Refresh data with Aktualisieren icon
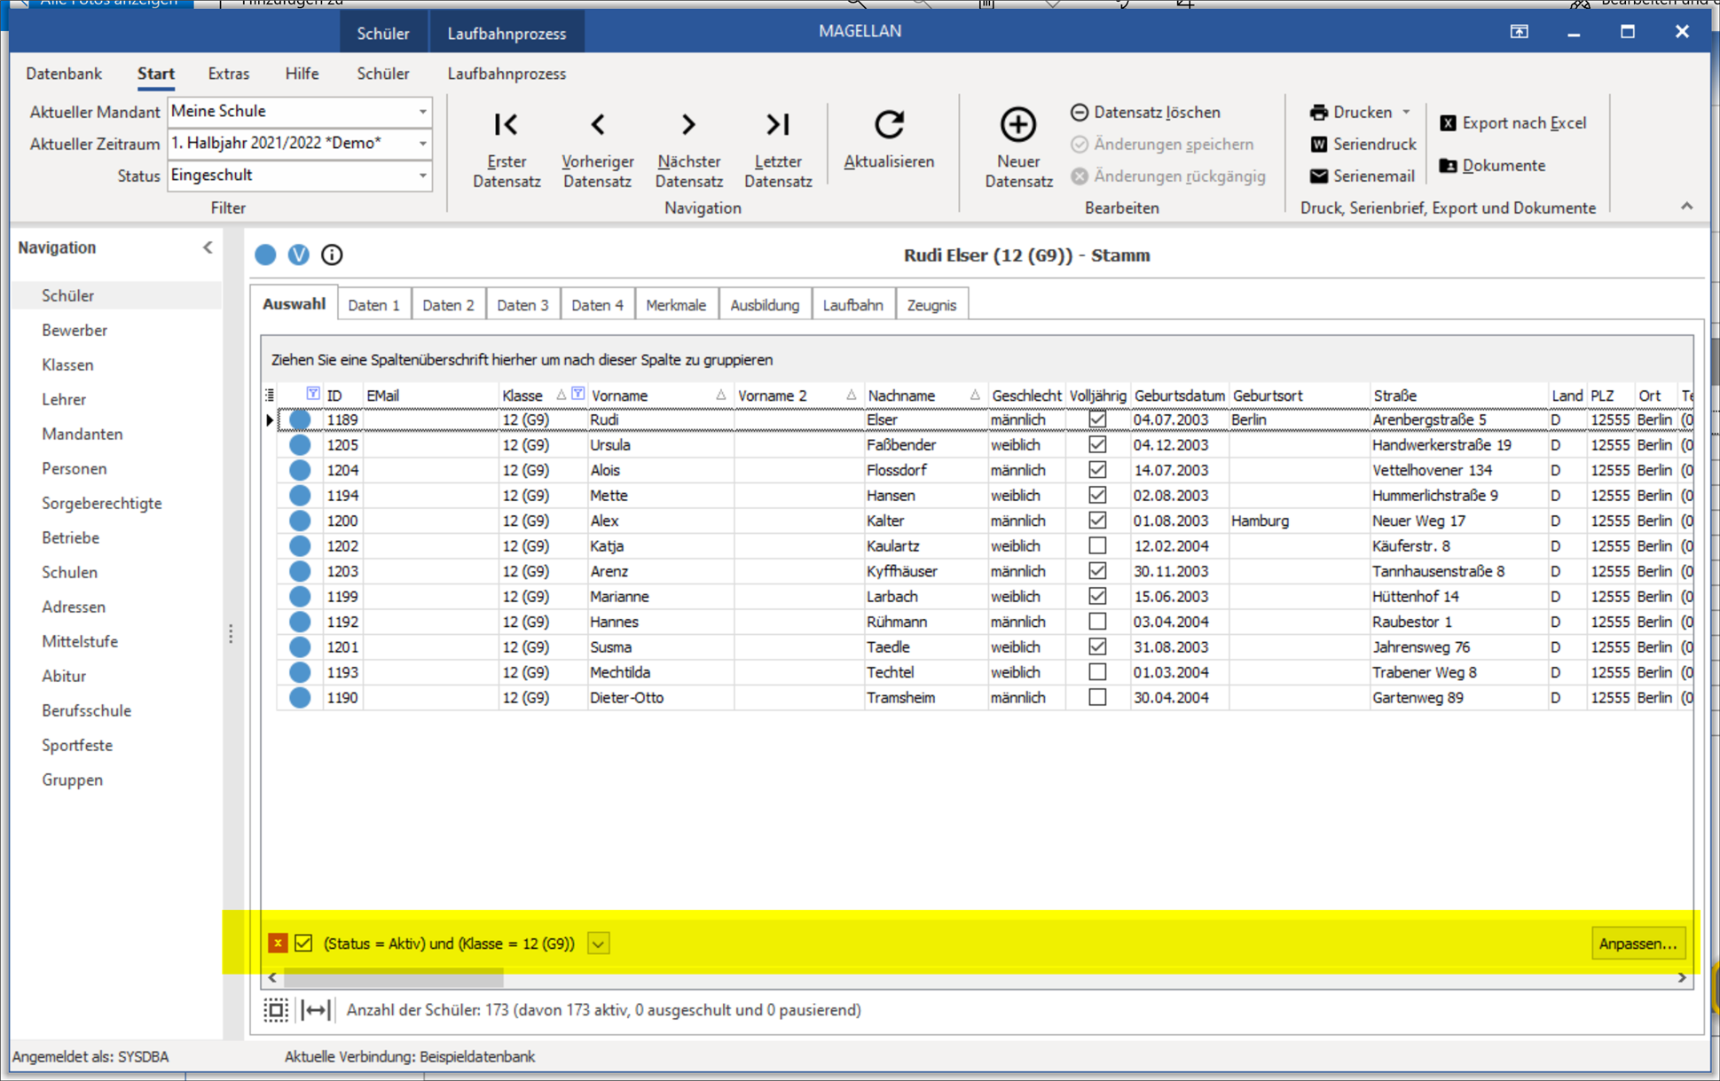Viewport: 1720px width, 1081px height. pos(889,125)
